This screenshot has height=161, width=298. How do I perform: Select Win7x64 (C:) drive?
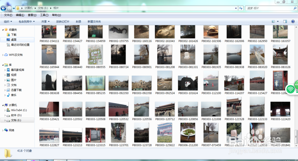[19, 110]
